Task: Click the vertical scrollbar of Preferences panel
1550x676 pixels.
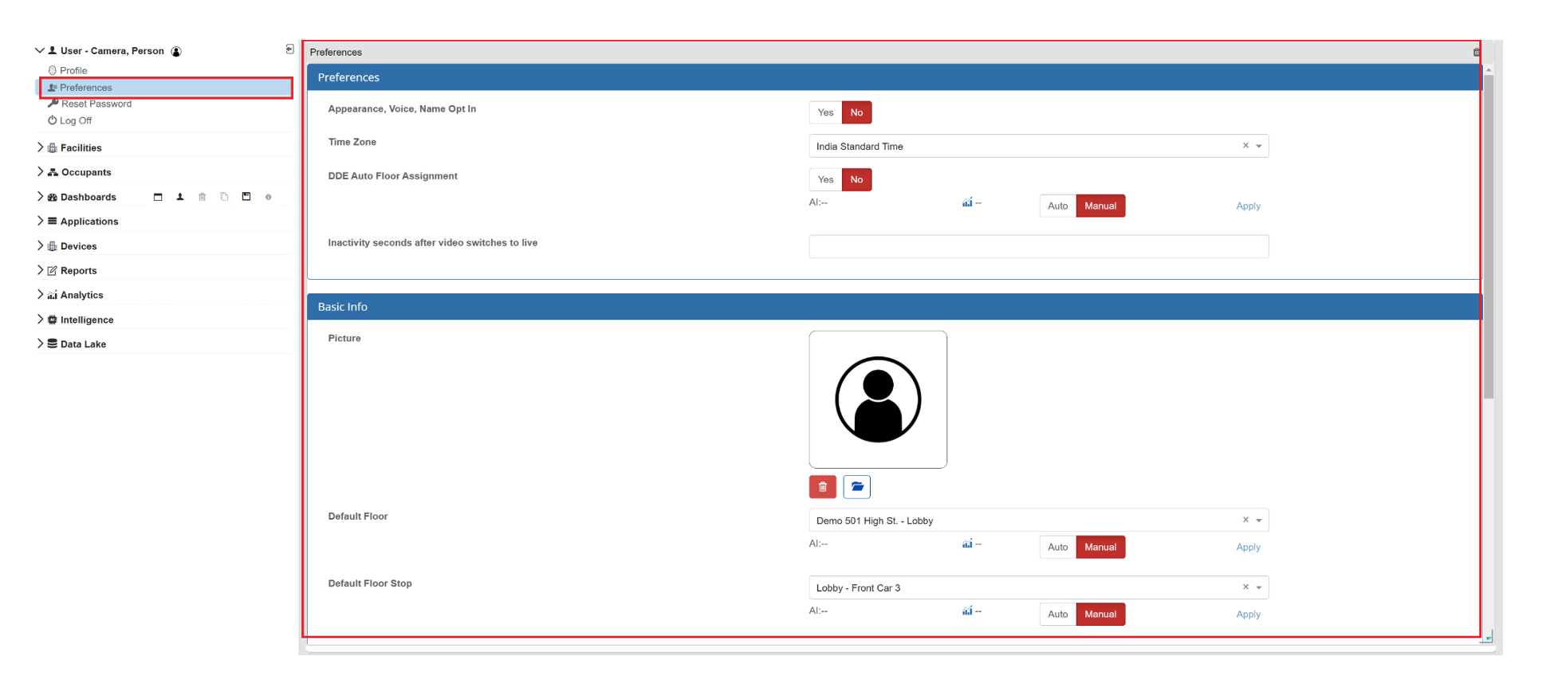Action: pyautogui.click(x=1488, y=239)
